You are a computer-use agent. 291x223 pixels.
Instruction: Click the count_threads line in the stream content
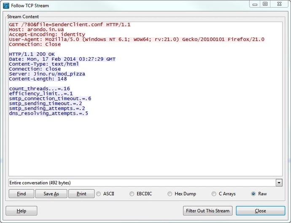point(39,89)
